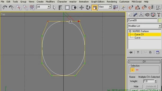Activate Select and Manipulate tool
162x91 pixels.
point(123,8)
